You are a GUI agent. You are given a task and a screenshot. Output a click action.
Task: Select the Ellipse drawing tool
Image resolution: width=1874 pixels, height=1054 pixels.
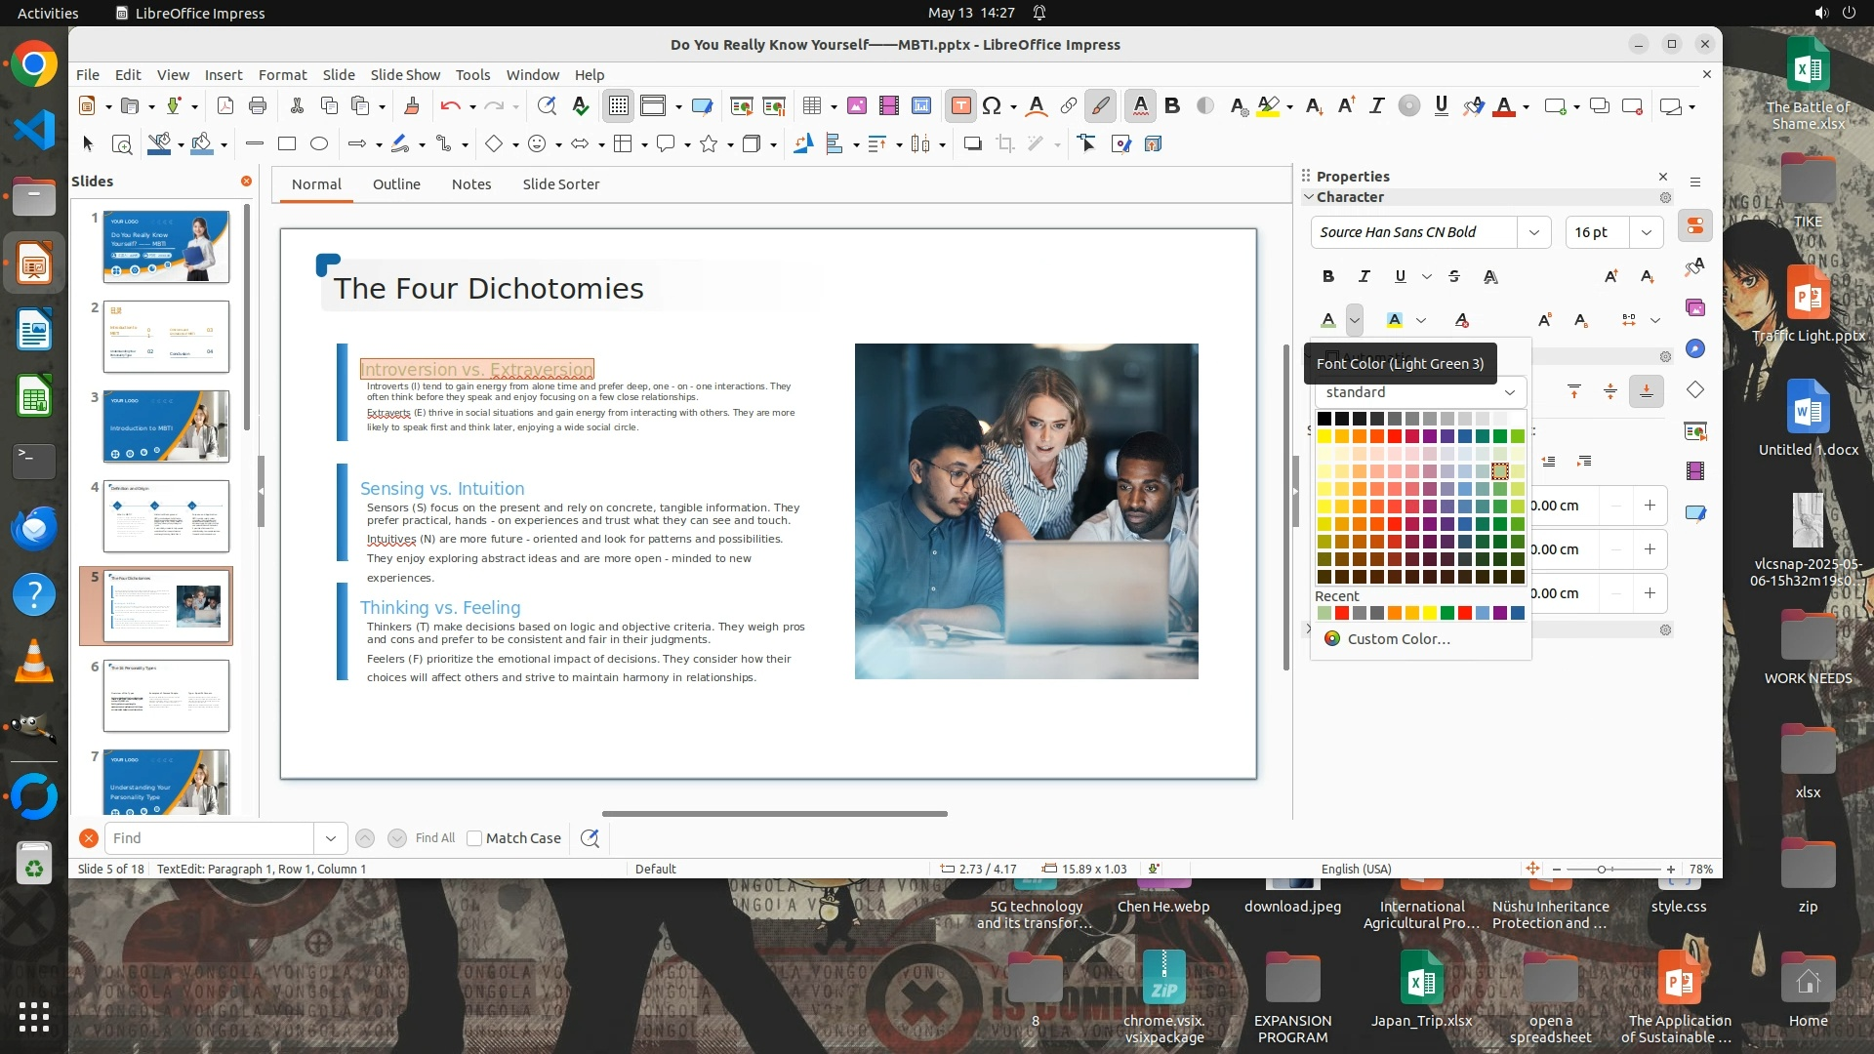[318, 143]
